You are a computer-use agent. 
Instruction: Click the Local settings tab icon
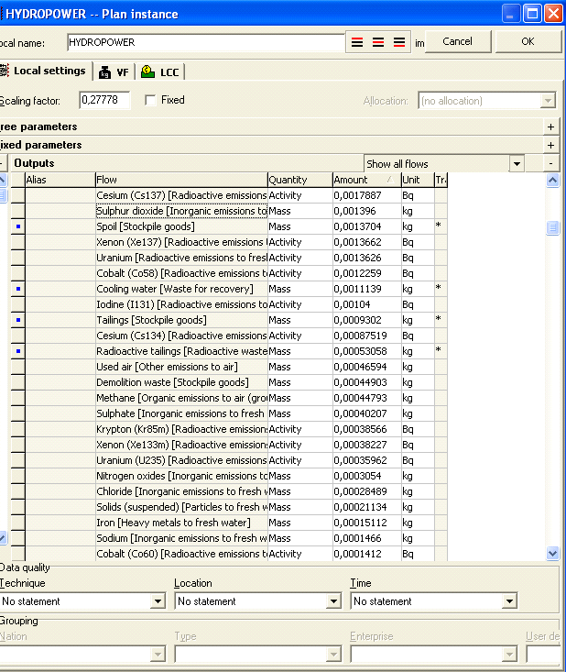click(5, 71)
